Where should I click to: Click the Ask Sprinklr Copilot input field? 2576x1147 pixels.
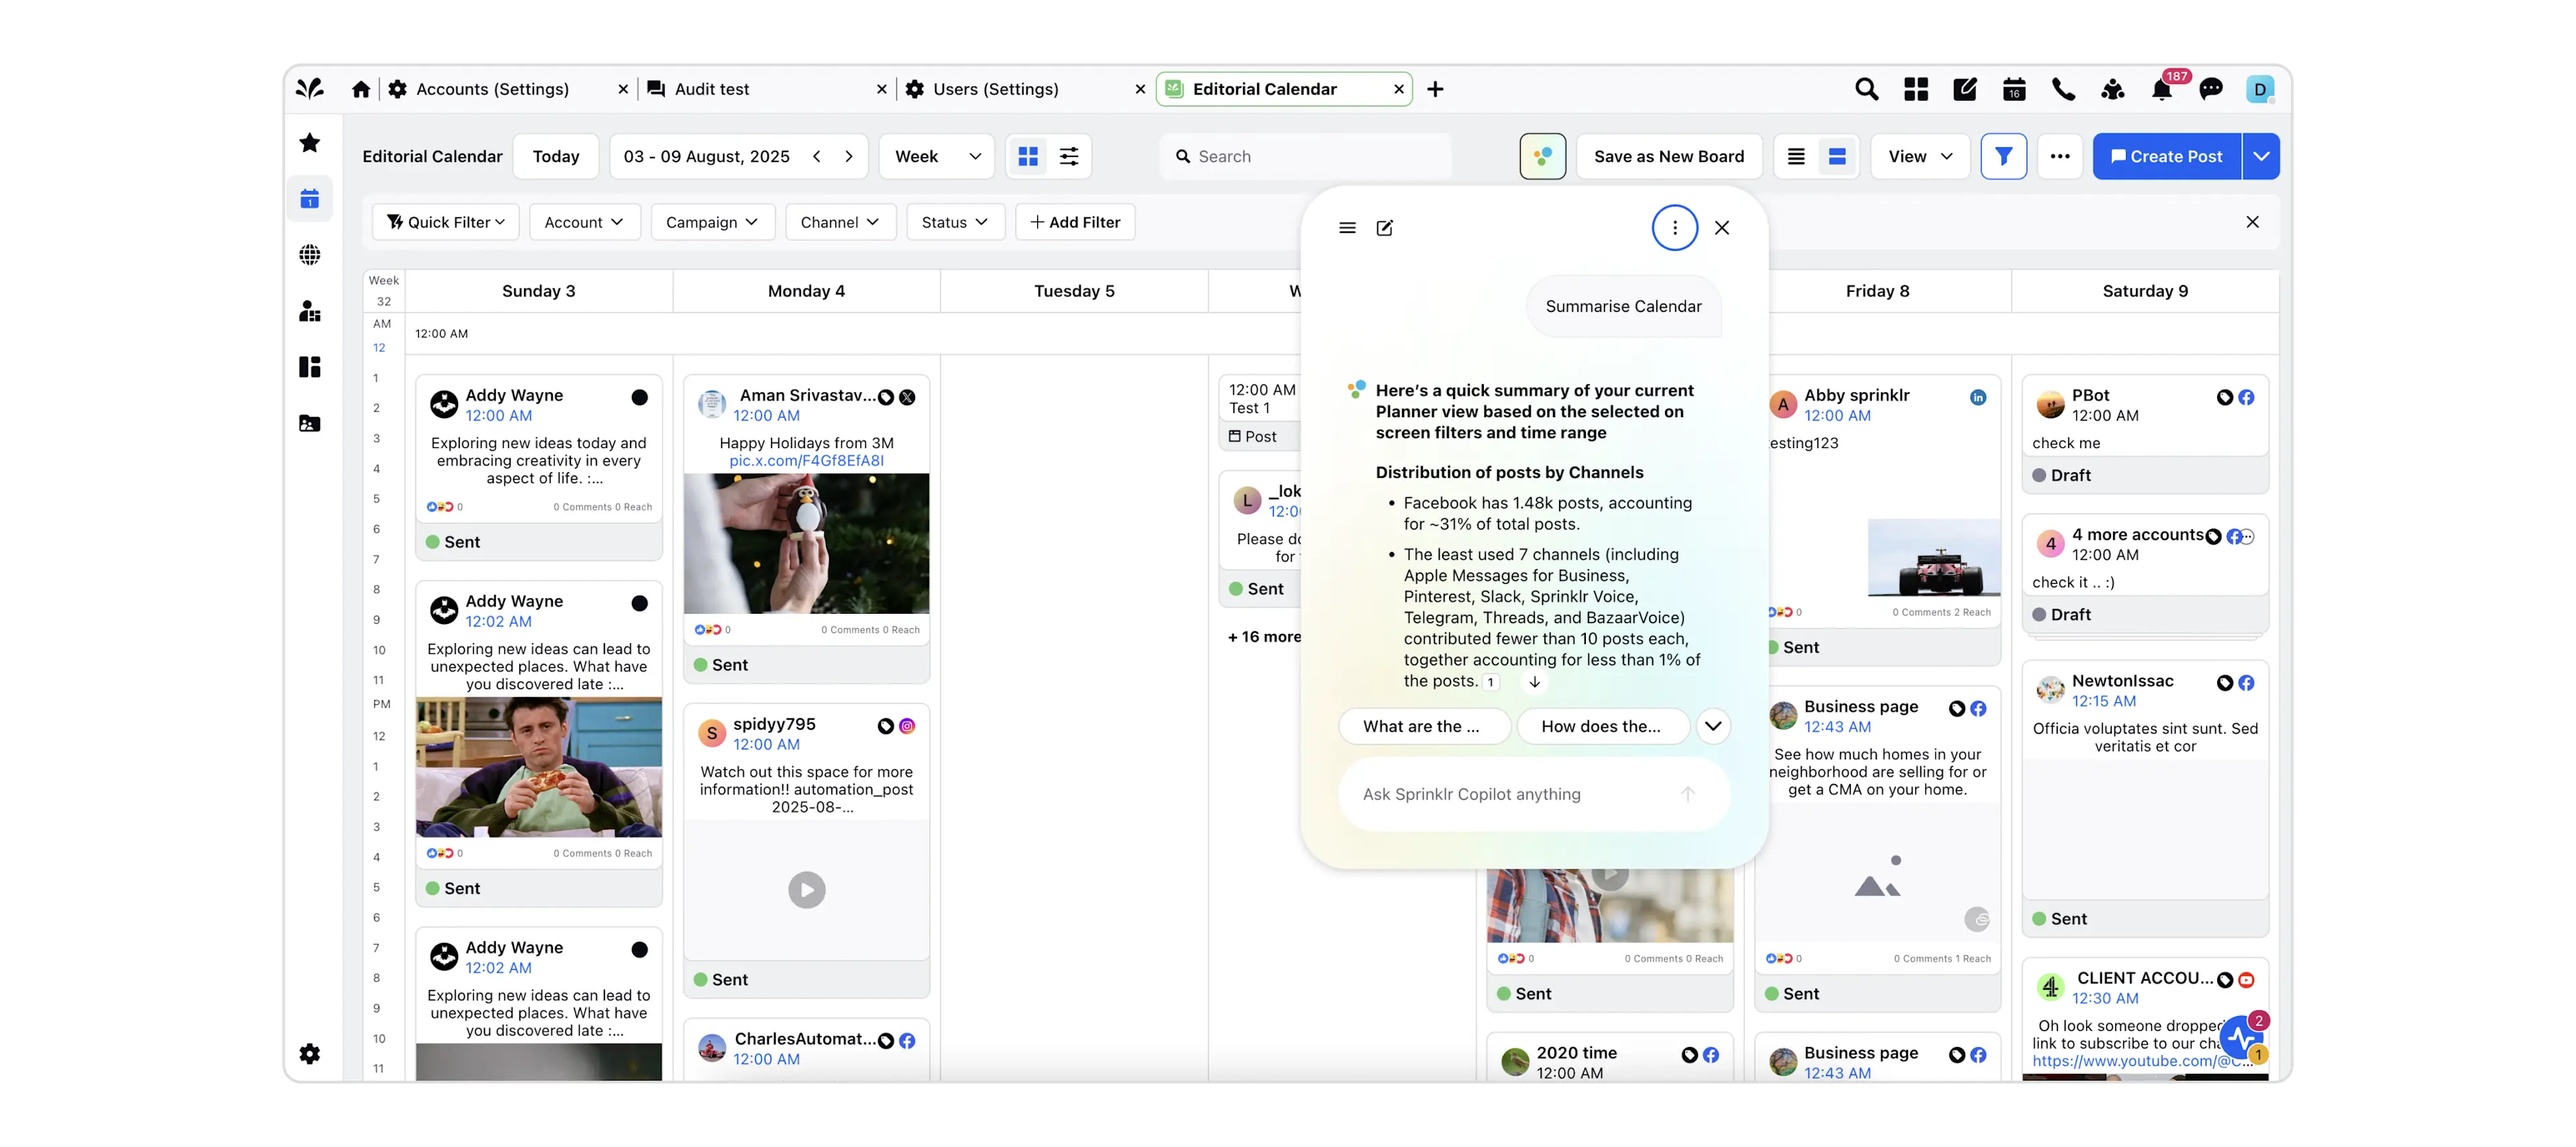click(1510, 794)
